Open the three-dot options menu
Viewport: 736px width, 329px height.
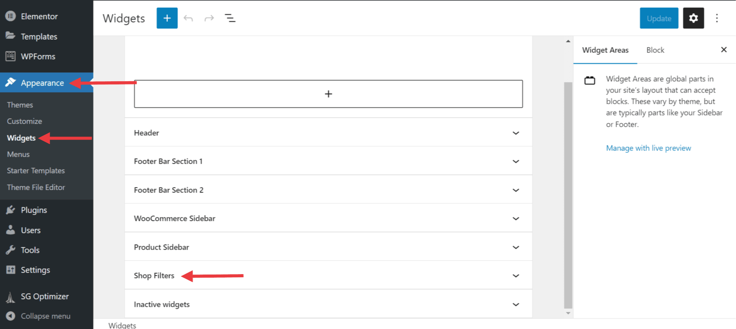click(717, 18)
